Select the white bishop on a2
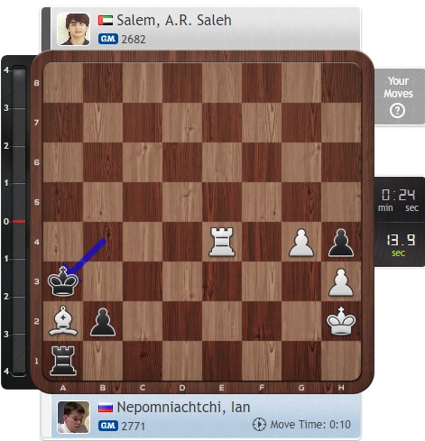This screenshot has width=425, height=441. coord(63,321)
